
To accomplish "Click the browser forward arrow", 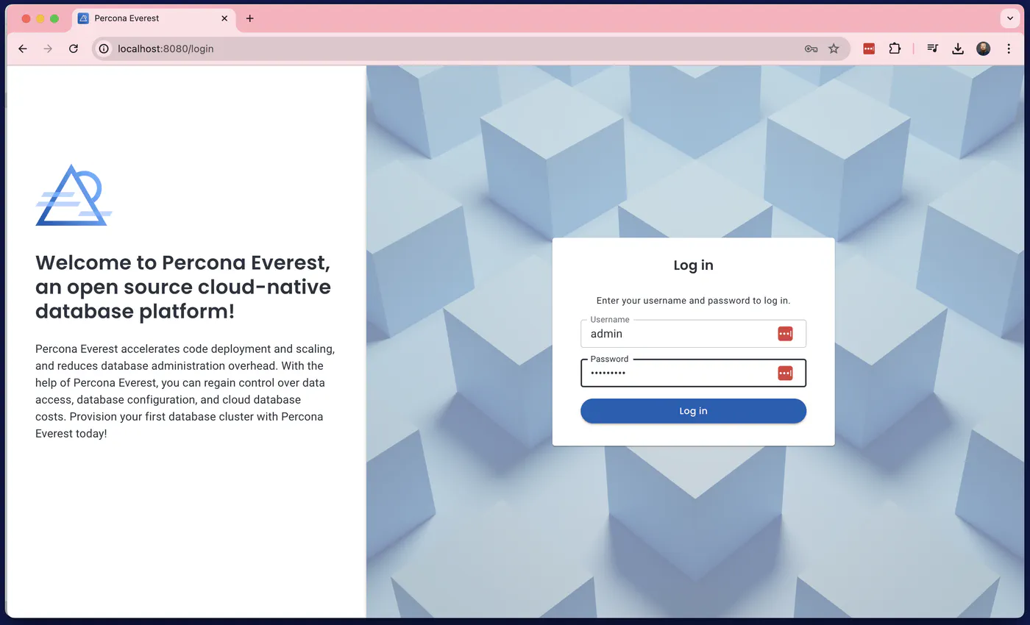I will (48, 49).
